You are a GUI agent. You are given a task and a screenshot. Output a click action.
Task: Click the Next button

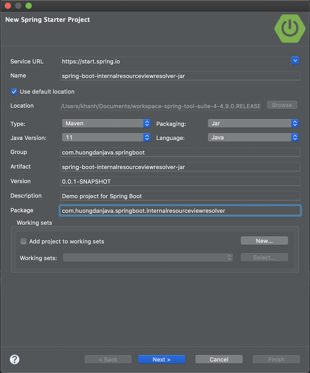(x=162, y=359)
